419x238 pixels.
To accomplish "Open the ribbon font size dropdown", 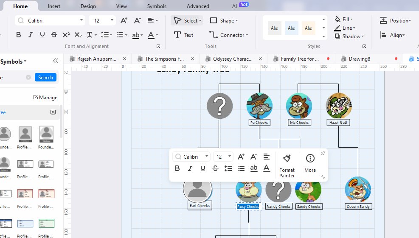I will click(112, 20).
